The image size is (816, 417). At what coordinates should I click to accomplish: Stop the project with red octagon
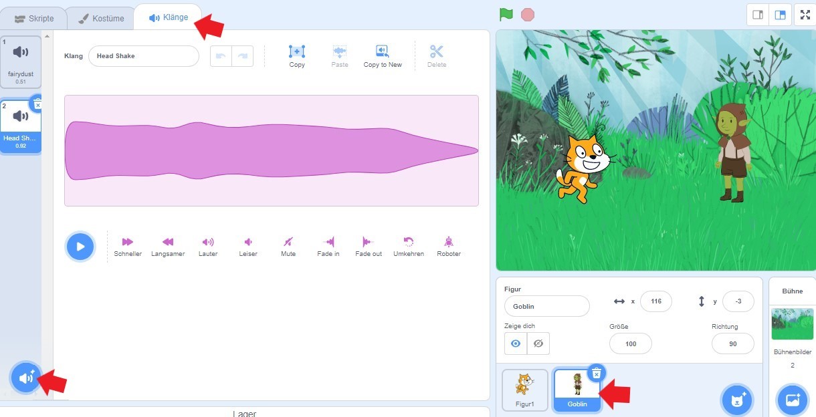click(x=528, y=14)
